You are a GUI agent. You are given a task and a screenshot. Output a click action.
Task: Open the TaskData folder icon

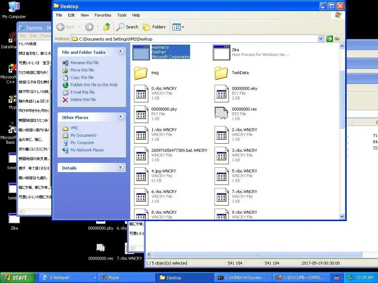(x=221, y=73)
